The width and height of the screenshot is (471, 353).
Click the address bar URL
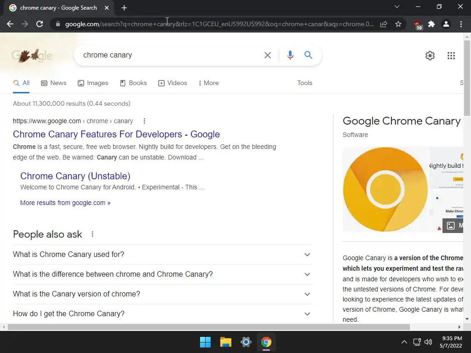219,24
